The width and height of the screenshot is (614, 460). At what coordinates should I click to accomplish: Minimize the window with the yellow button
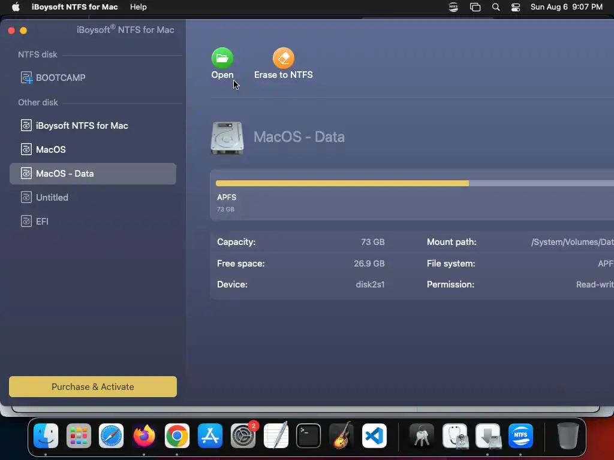coord(23,31)
